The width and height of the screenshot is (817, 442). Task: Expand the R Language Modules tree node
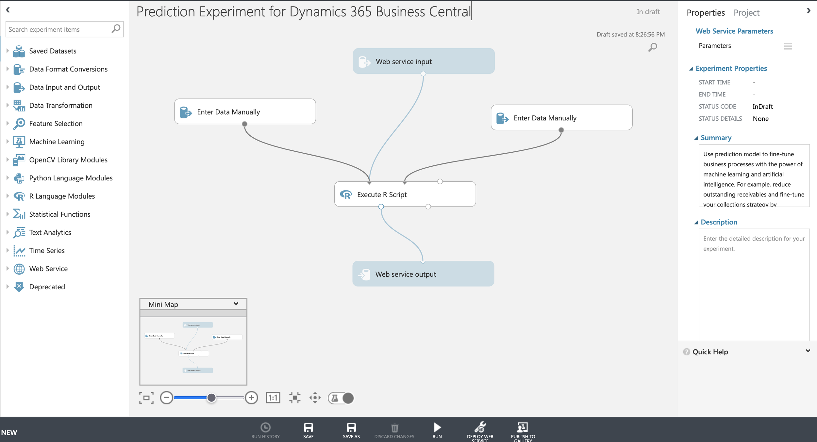click(x=8, y=196)
